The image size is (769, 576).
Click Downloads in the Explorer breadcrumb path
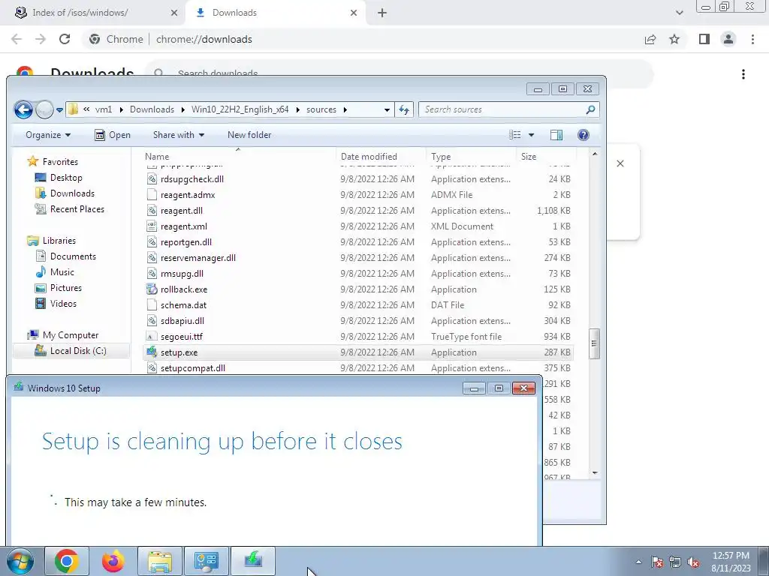(x=152, y=109)
